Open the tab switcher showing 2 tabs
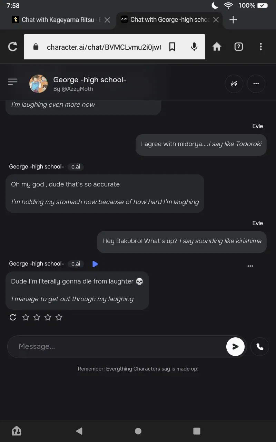 (239, 47)
